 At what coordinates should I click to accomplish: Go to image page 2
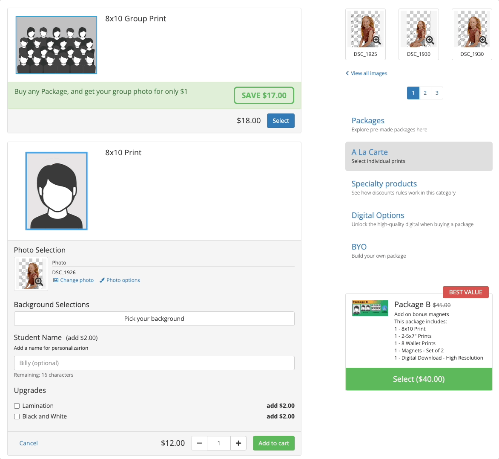coord(425,93)
